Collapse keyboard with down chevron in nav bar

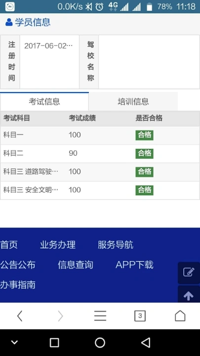pos(14,342)
